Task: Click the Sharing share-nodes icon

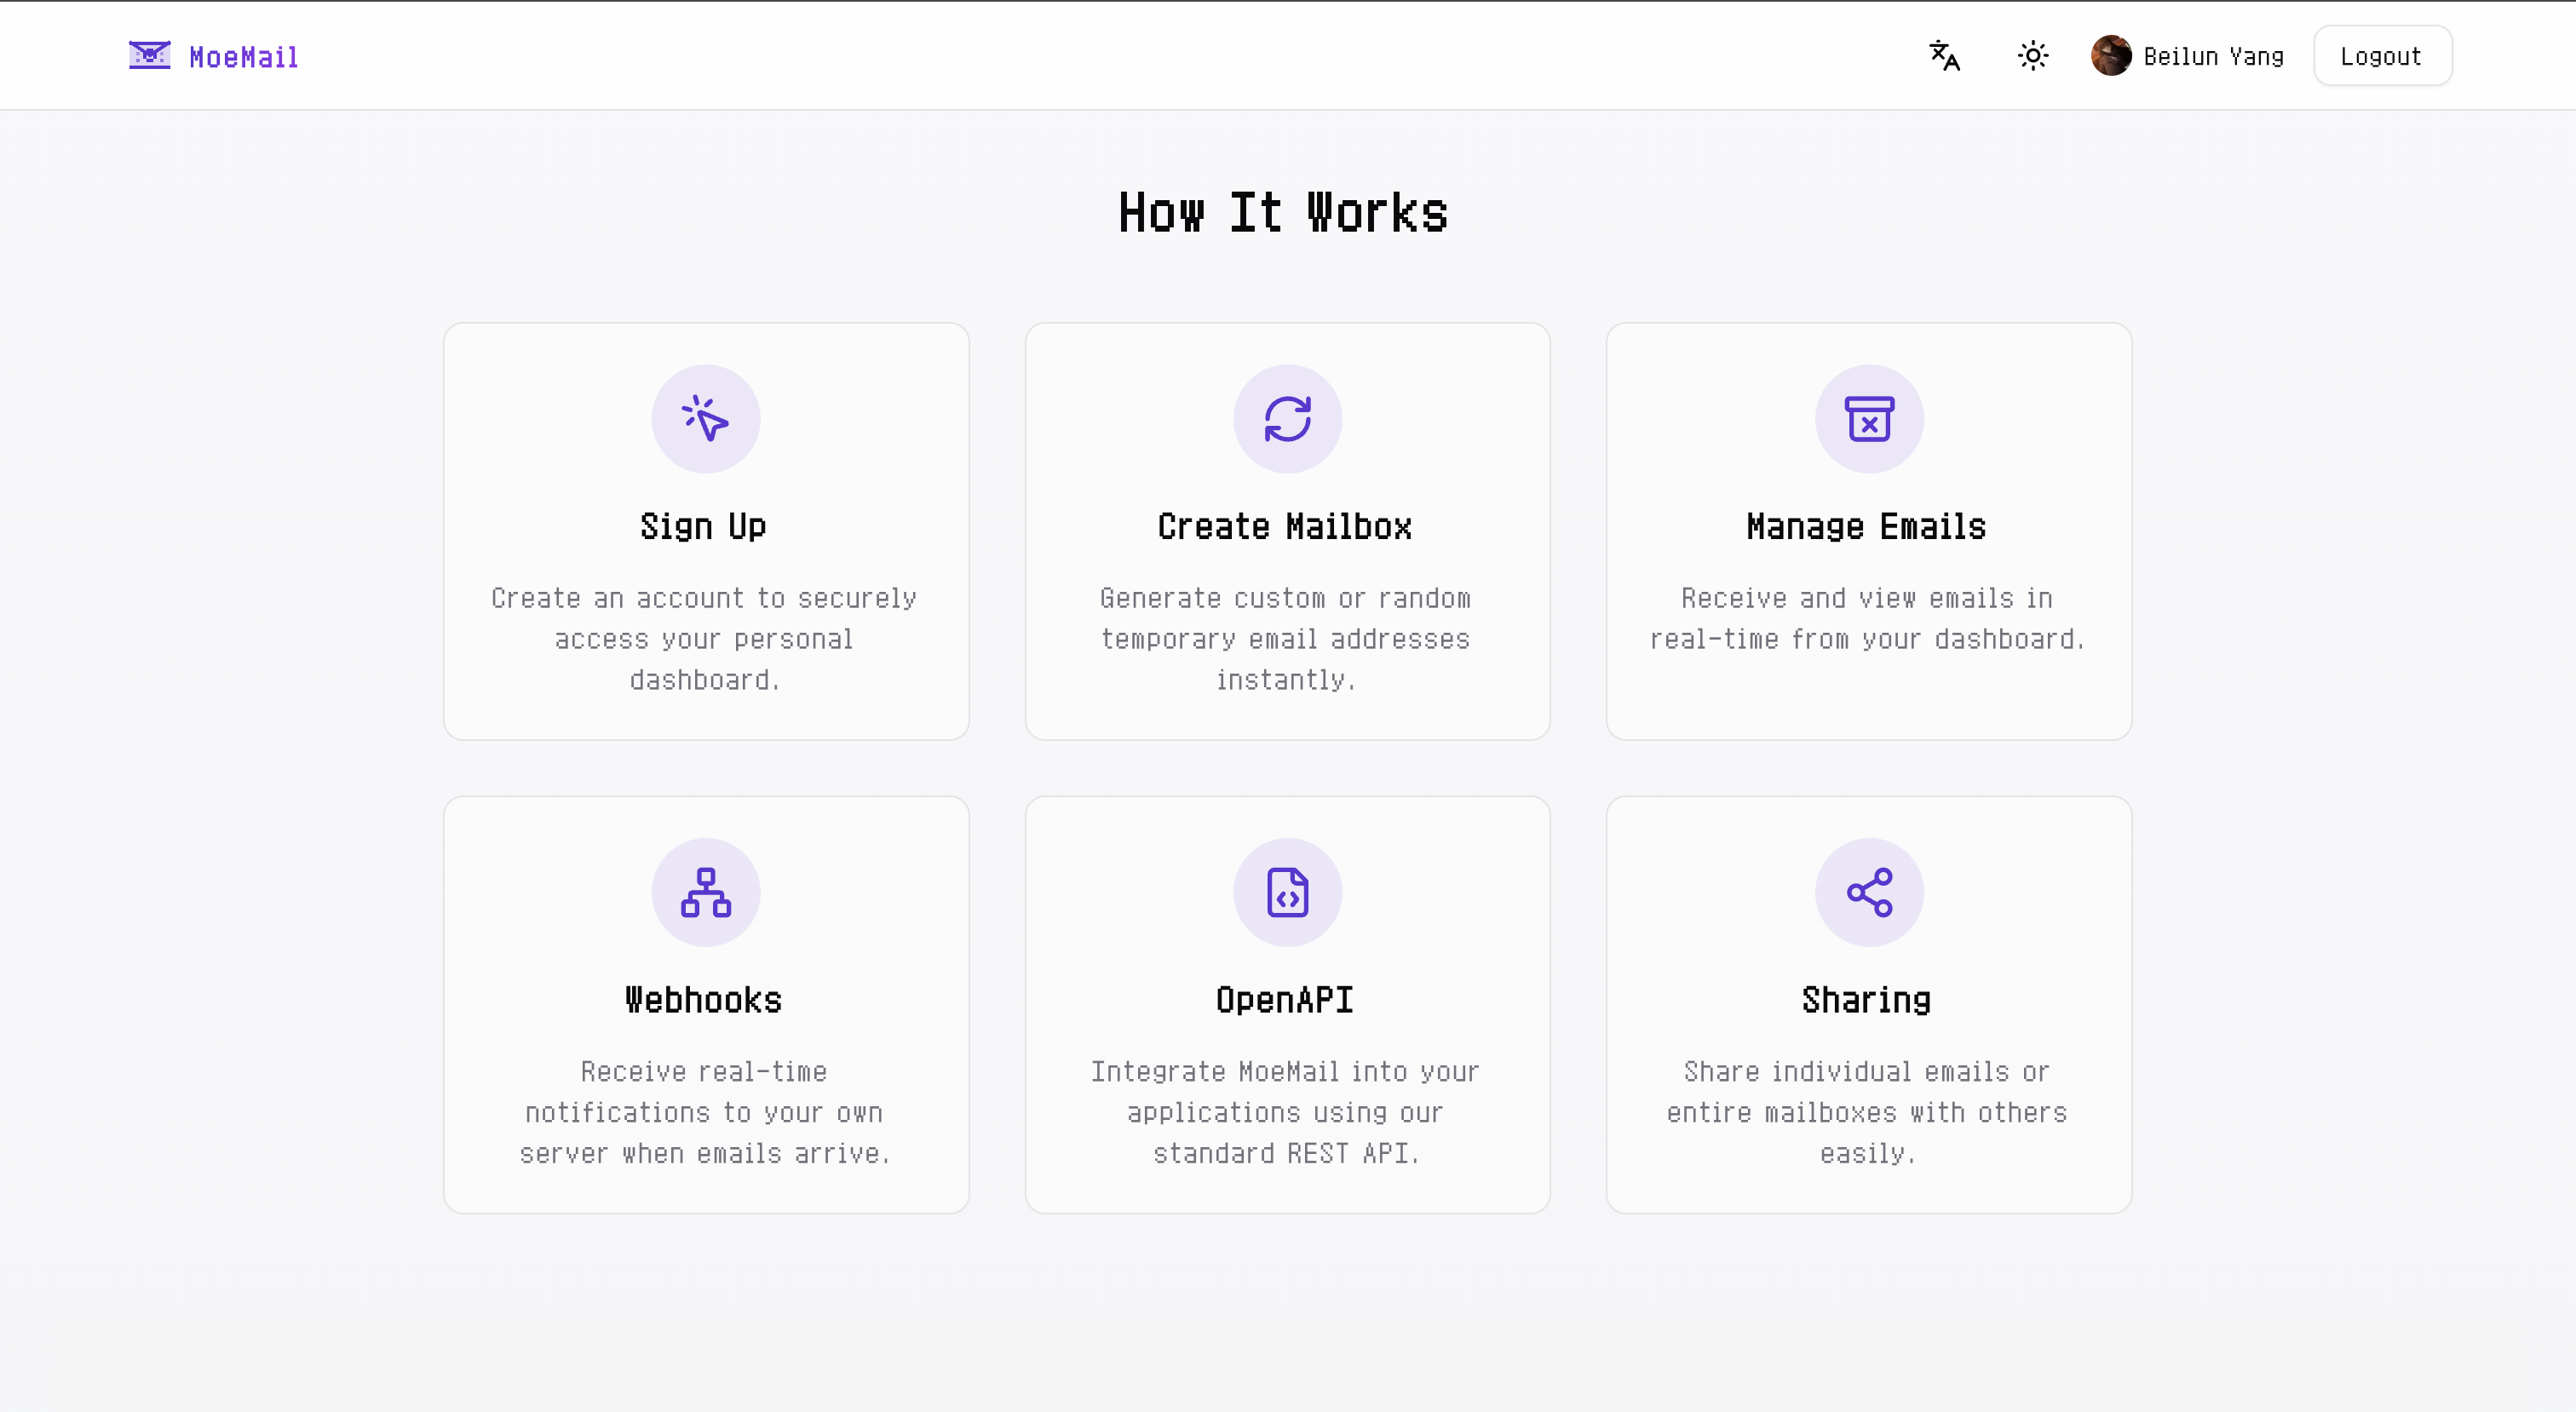Action: tap(1868, 892)
